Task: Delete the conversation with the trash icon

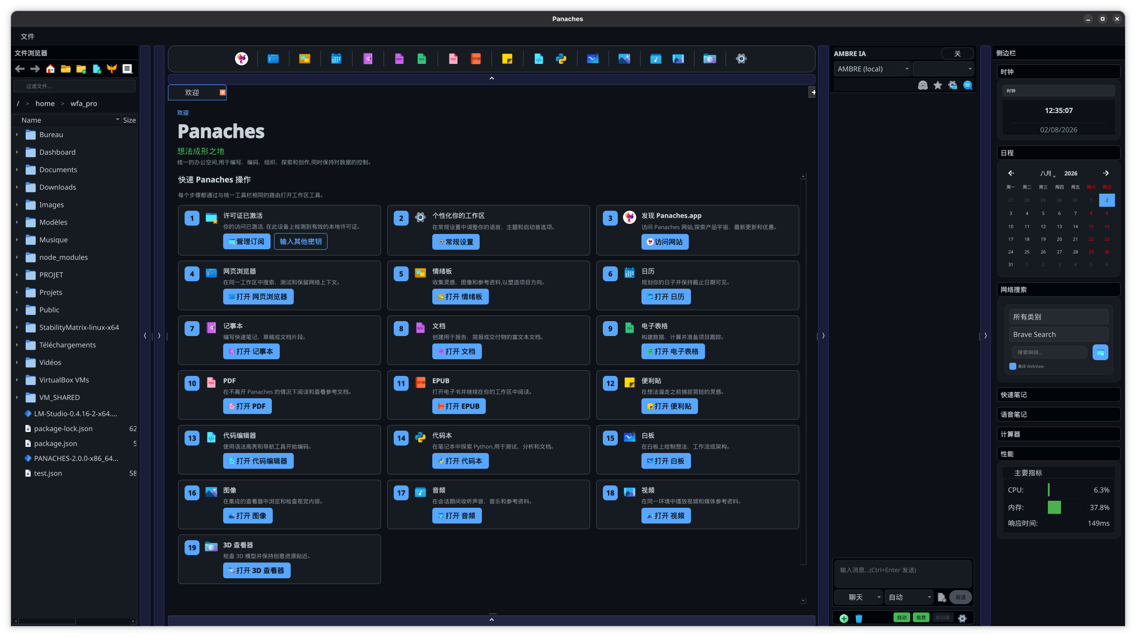Action: [858, 618]
